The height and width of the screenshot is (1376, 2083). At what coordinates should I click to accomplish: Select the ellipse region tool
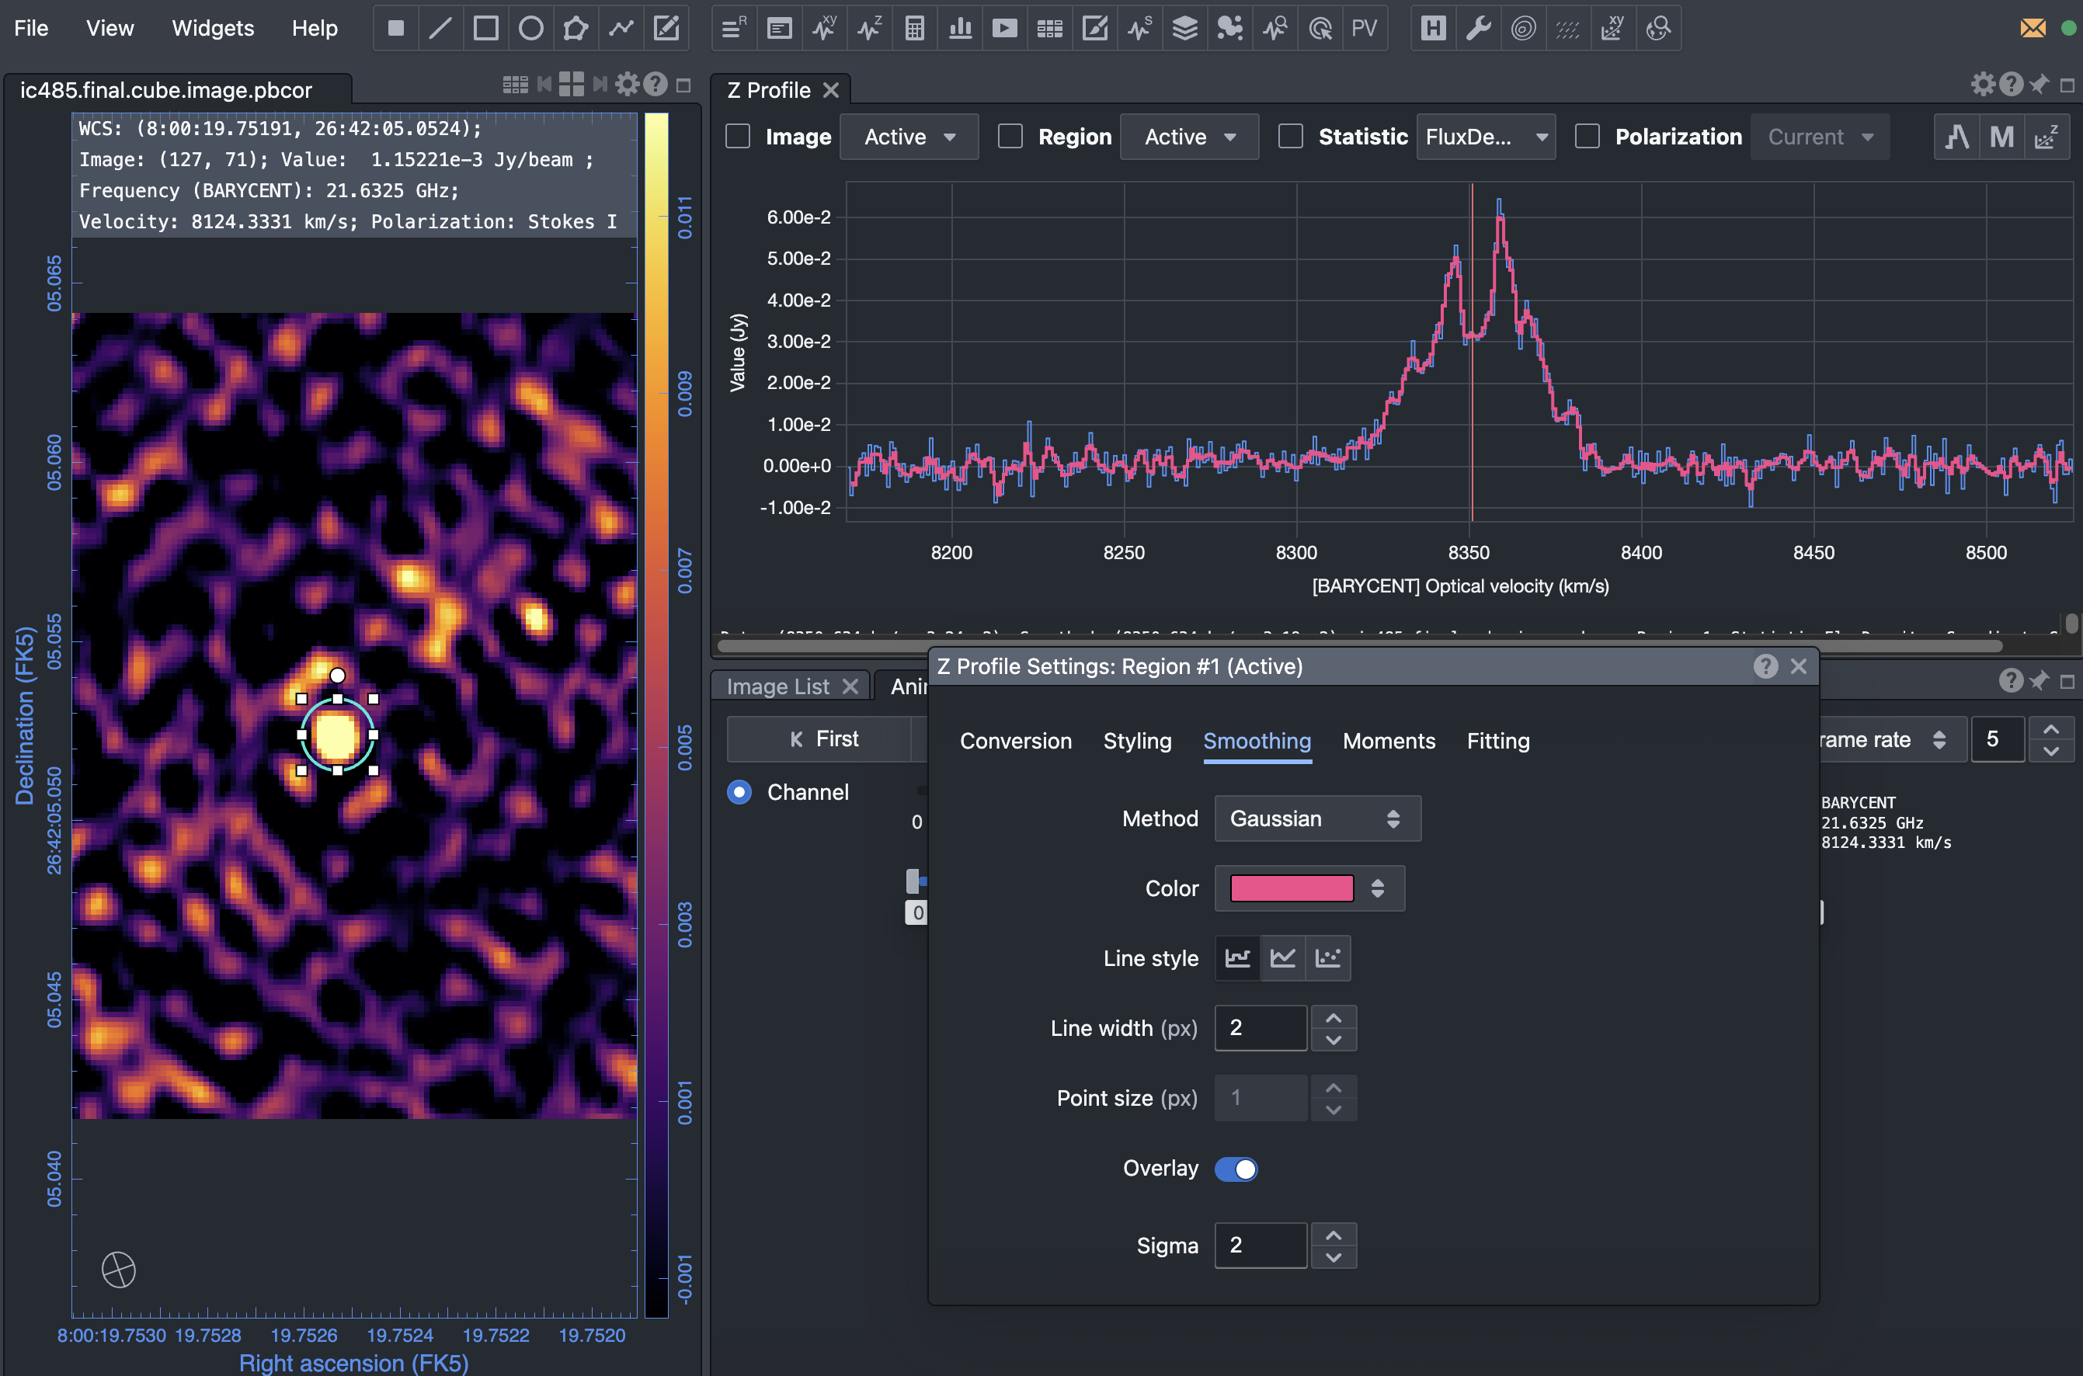[x=531, y=28]
